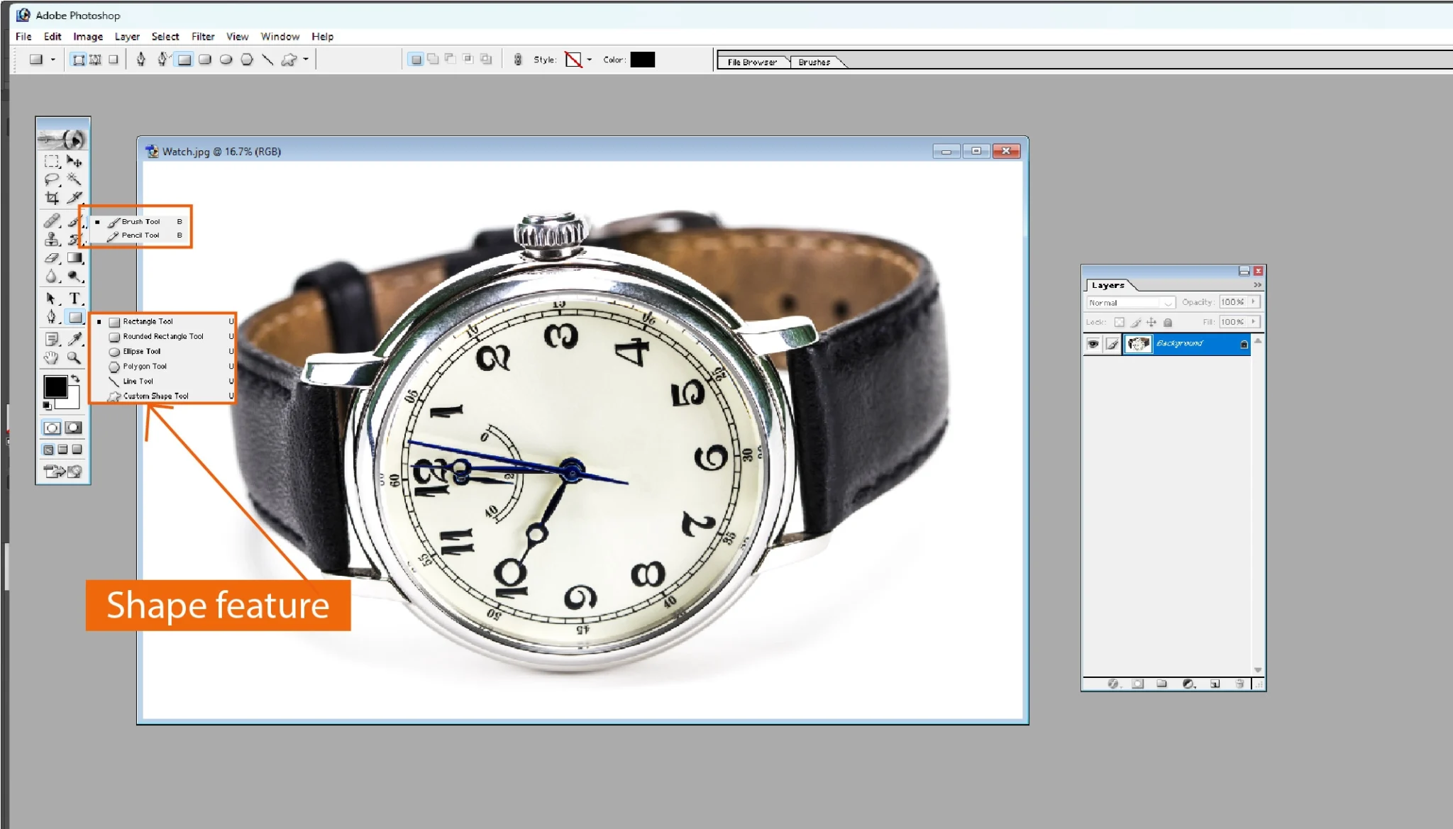Toggle Fill Pixels mode in options bar
The height and width of the screenshot is (829, 1453).
114,60
